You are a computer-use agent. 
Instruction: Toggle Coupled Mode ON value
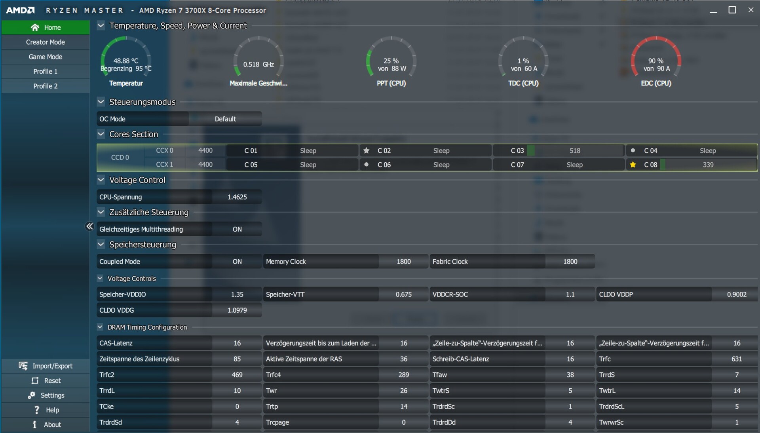[x=237, y=262]
